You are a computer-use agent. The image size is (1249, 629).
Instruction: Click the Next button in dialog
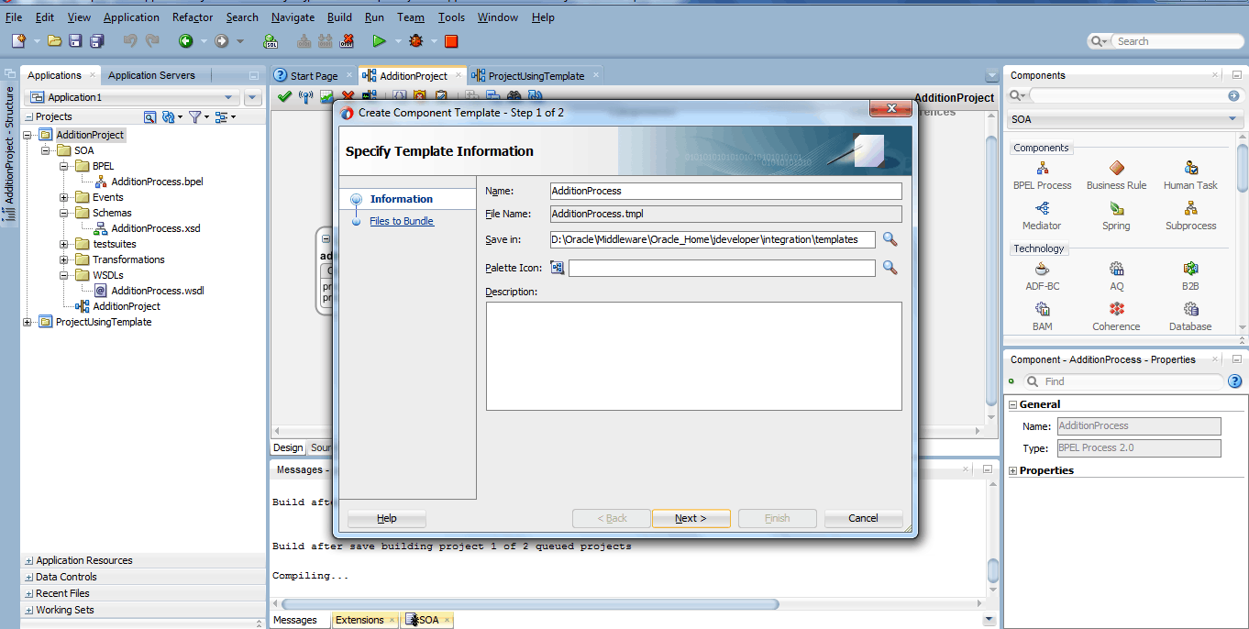[691, 518]
